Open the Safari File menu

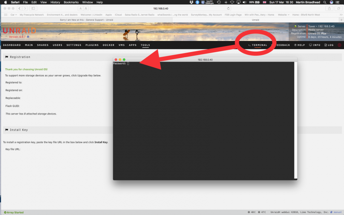[x=25, y=2]
